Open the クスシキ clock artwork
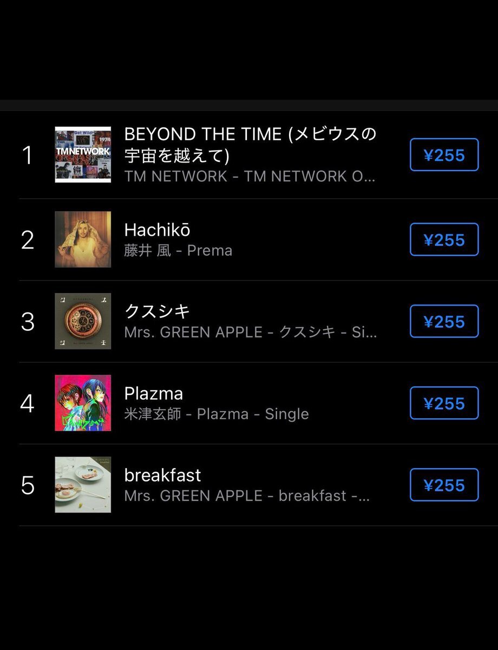This screenshot has height=650, width=498. (x=83, y=321)
